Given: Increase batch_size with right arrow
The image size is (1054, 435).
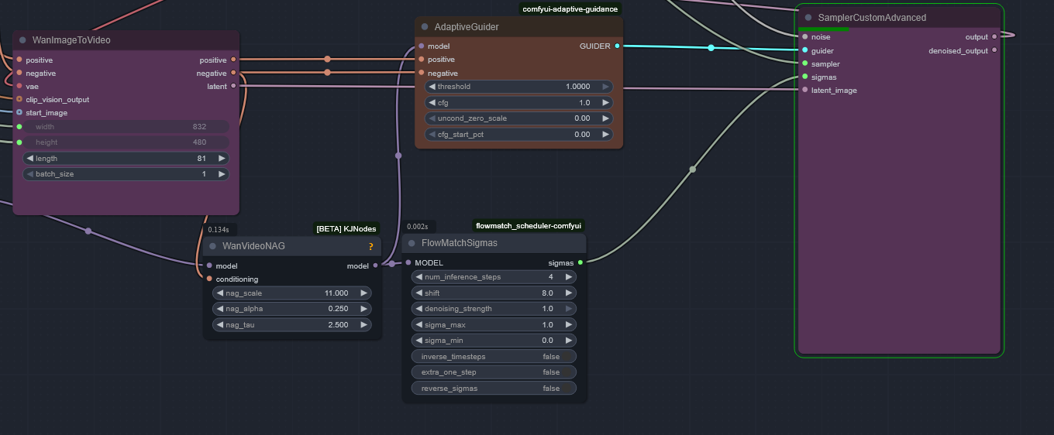Looking at the screenshot, I should pos(222,174).
